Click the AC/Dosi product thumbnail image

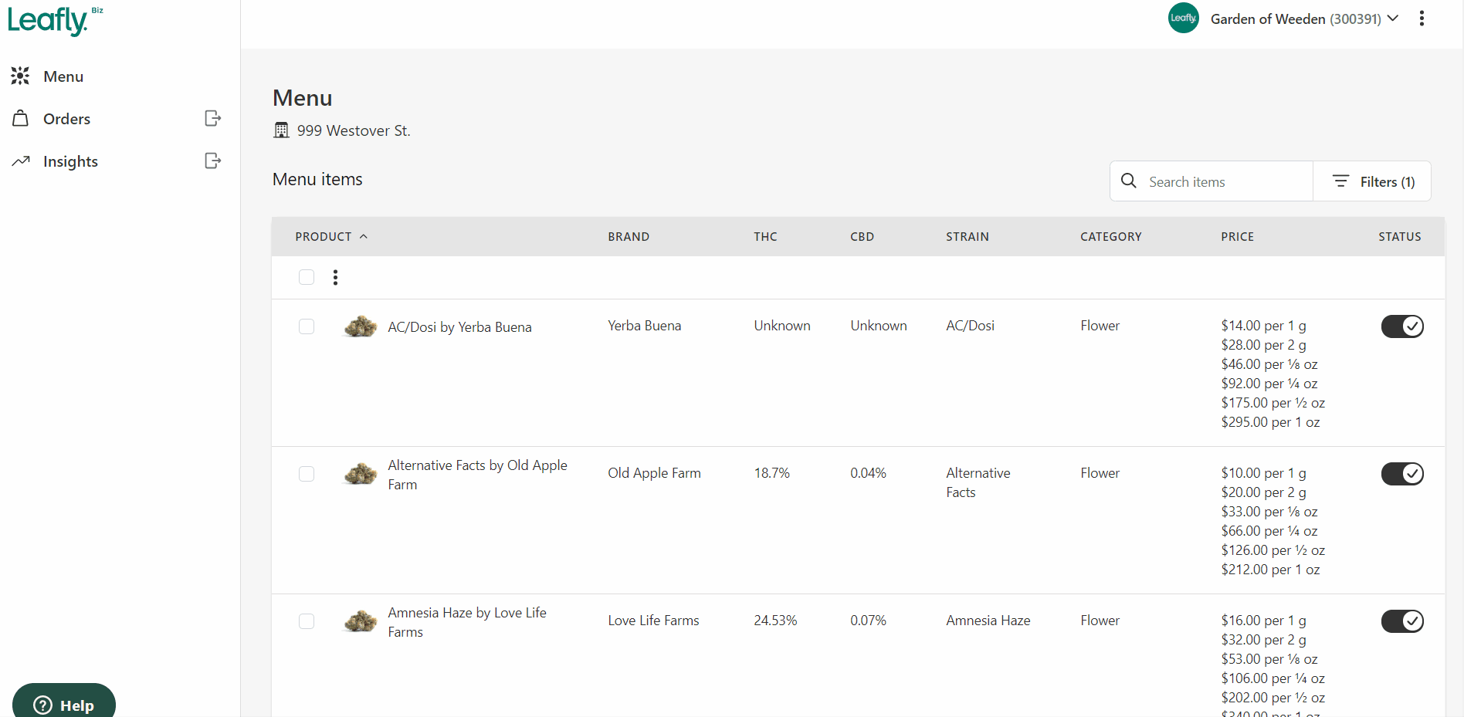click(x=361, y=326)
